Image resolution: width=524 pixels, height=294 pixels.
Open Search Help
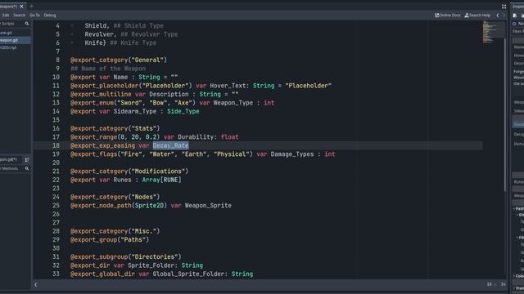pos(477,16)
